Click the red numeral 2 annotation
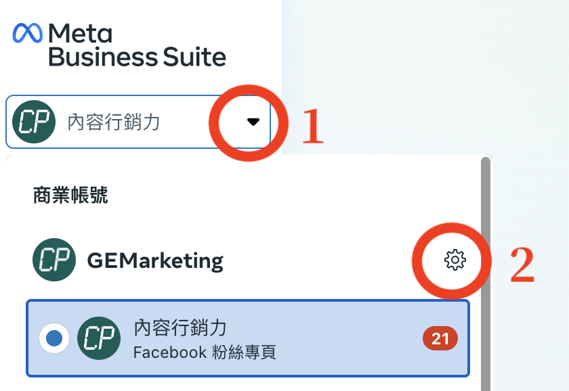 (522, 264)
